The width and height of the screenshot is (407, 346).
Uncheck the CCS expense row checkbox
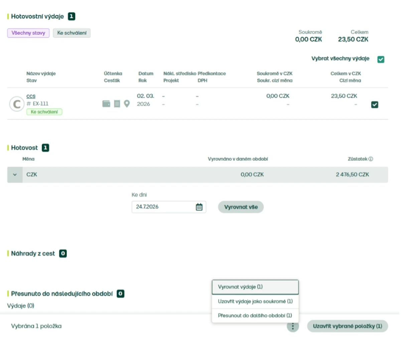tap(375, 105)
